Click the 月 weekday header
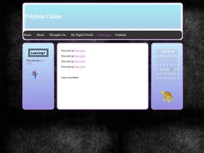The width and height of the screenshot is (204, 153). pyautogui.click(x=161, y=56)
